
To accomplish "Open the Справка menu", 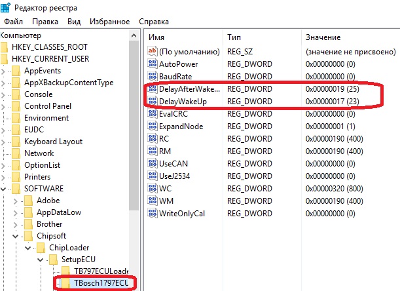I will click(x=154, y=21).
